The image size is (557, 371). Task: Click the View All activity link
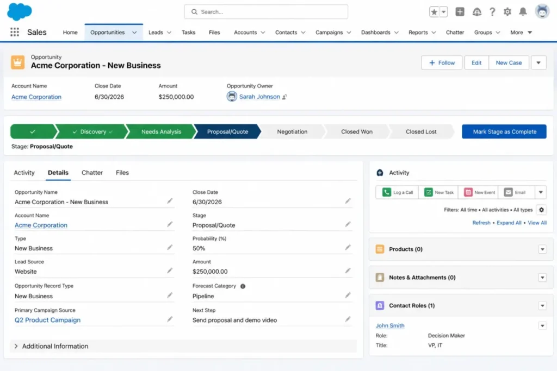click(x=537, y=223)
